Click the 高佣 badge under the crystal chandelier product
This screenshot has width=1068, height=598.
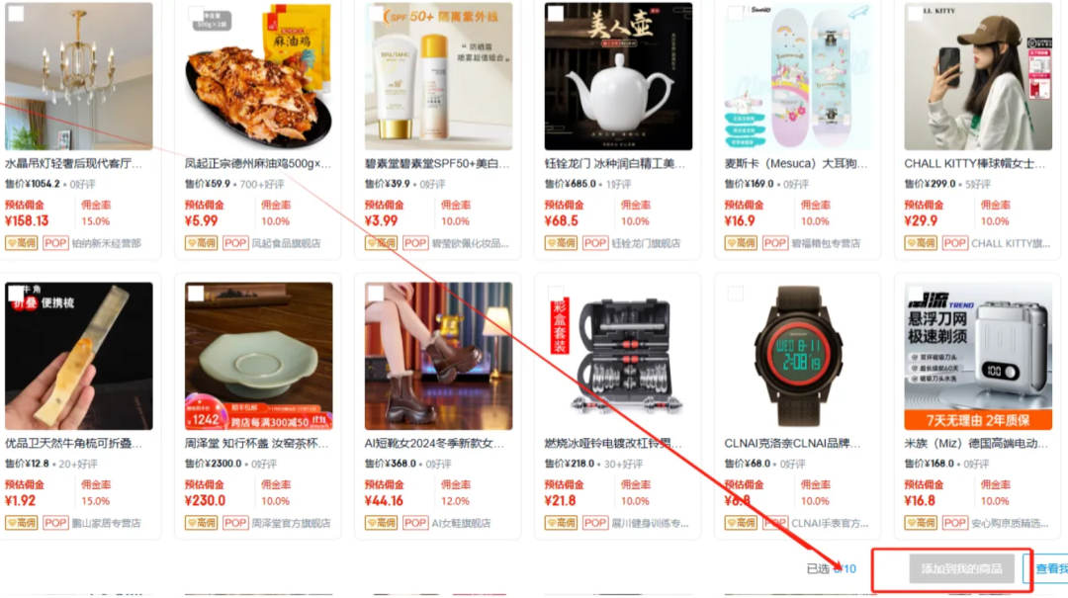(21, 243)
